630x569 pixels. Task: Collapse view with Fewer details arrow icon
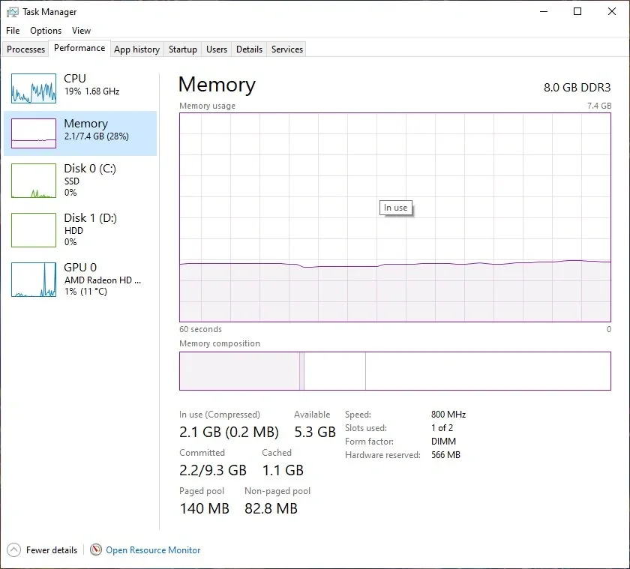tap(13, 550)
